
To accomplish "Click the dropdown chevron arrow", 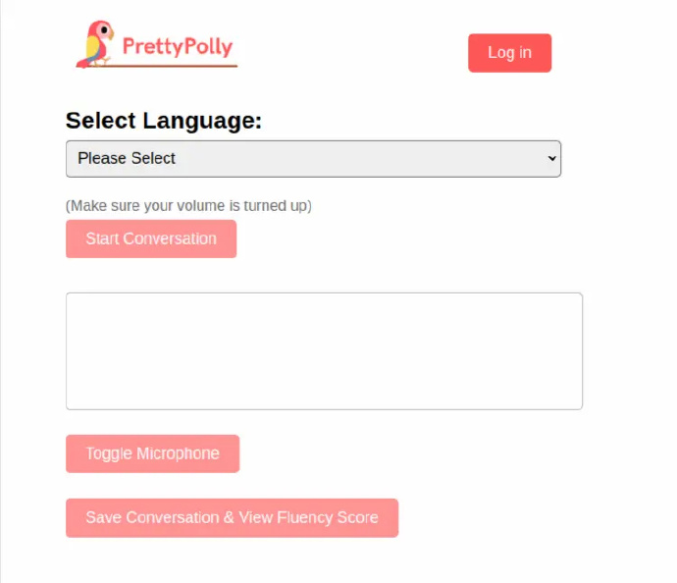I will pos(551,158).
